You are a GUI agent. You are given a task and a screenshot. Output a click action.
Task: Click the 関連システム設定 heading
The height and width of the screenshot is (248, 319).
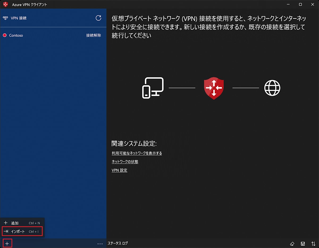point(134,143)
